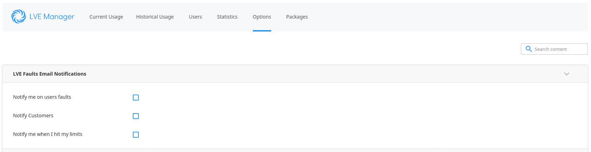This screenshot has height=152, width=591.
Task: Click the grey panel strip below the notifications section
Action: 295,150
